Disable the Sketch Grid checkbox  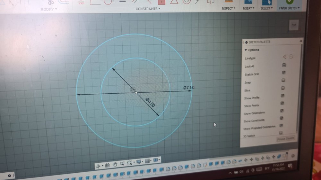283,73
